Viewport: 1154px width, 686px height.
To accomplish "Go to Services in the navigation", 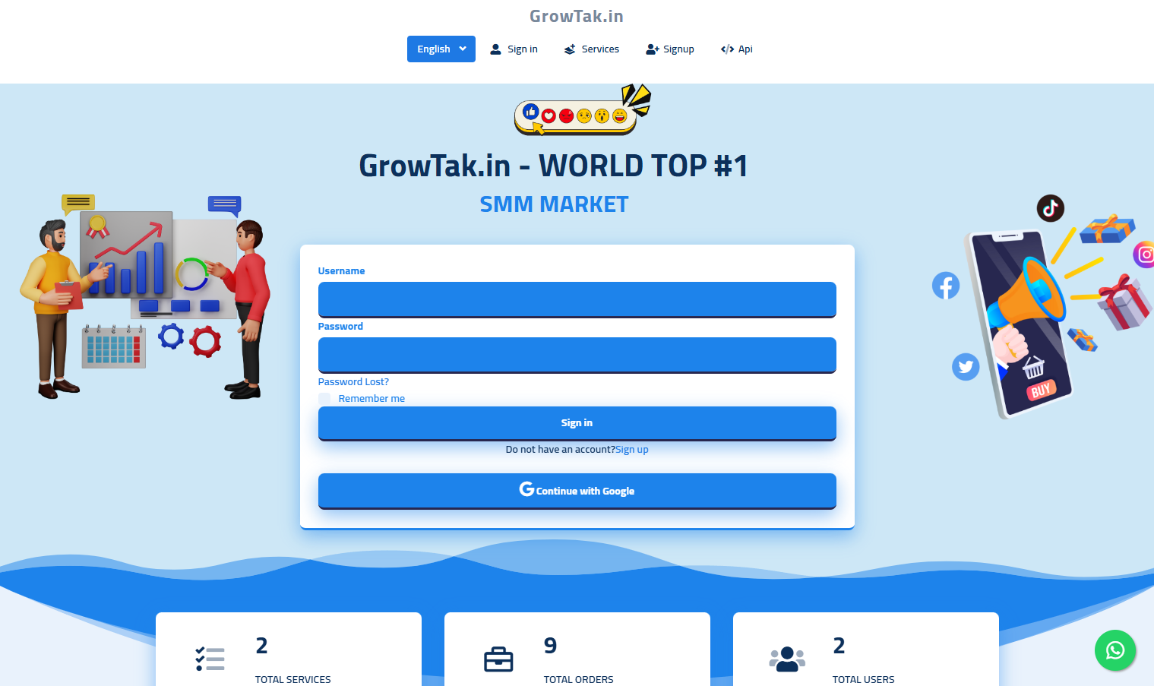I will coord(591,49).
